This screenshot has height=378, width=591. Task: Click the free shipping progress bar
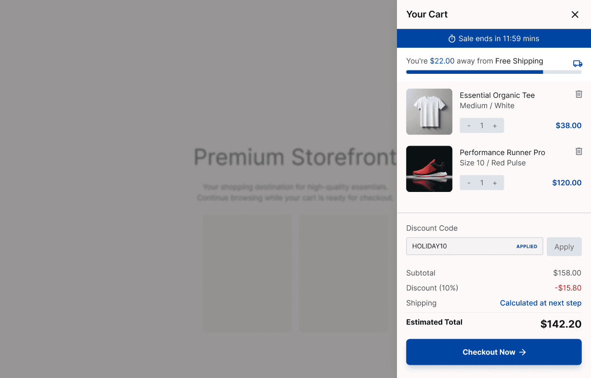click(494, 72)
